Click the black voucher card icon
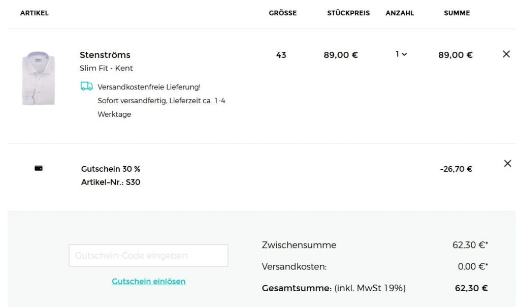The width and height of the screenshot is (520, 307). tap(39, 168)
